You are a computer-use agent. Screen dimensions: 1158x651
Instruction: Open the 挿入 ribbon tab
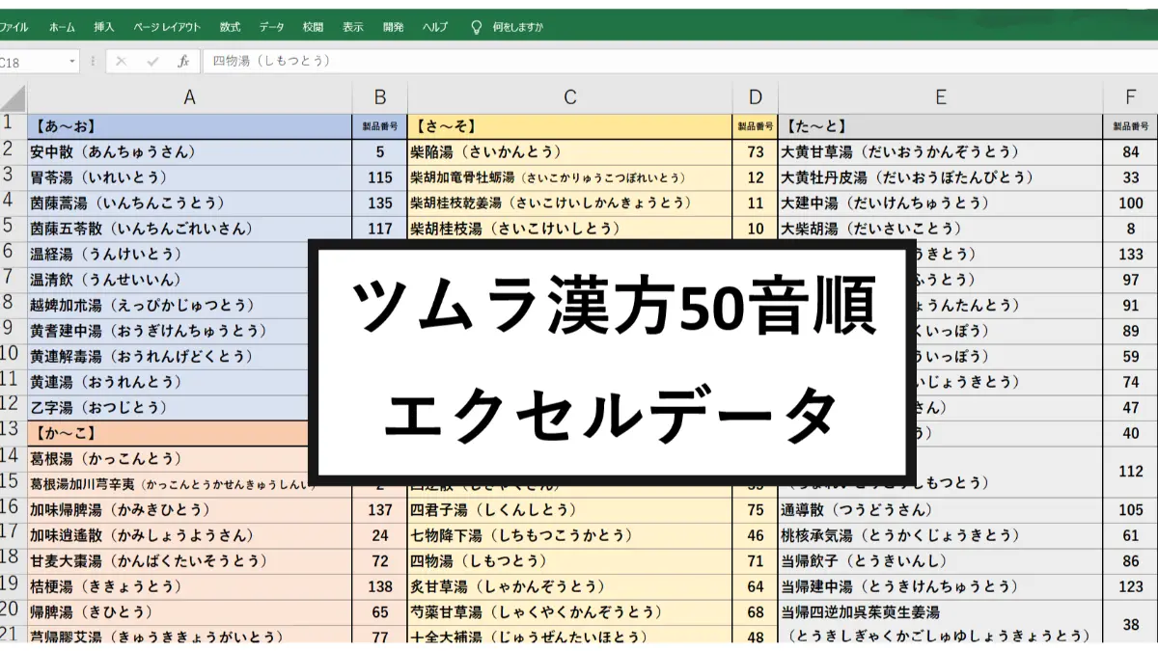click(x=104, y=28)
